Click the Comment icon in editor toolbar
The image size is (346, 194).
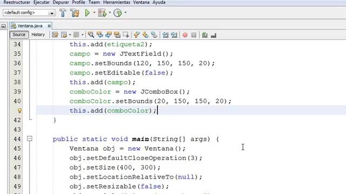pos(205,34)
